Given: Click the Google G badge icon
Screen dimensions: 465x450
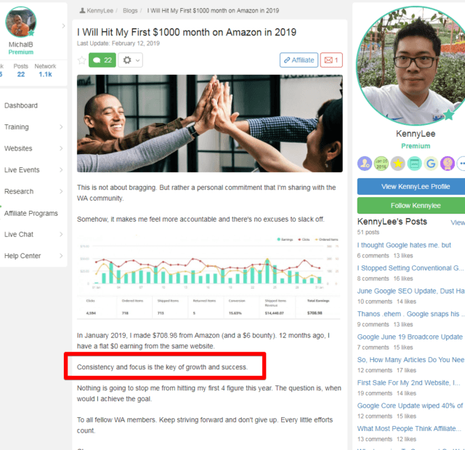Looking at the screenshot, I should point(431,164).
